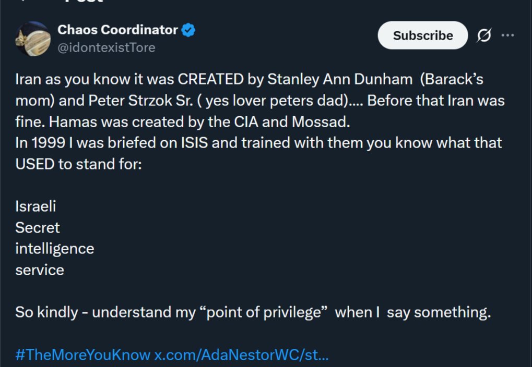Click the word "Secret" in the post

pos(38,227)
